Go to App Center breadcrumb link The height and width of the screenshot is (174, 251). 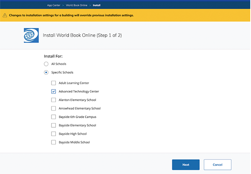(x=54, y=5)
